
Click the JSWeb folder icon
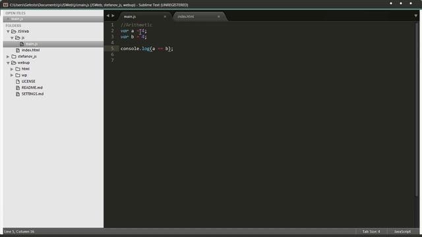click(x=14, y=32)
